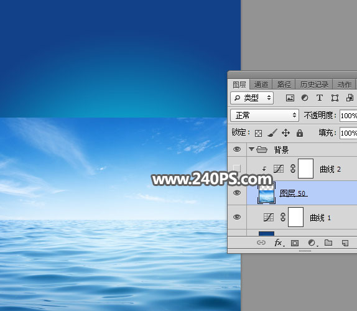Select the 图层 50 layer name
Screen dimensions: 357x311
(294, 193)
